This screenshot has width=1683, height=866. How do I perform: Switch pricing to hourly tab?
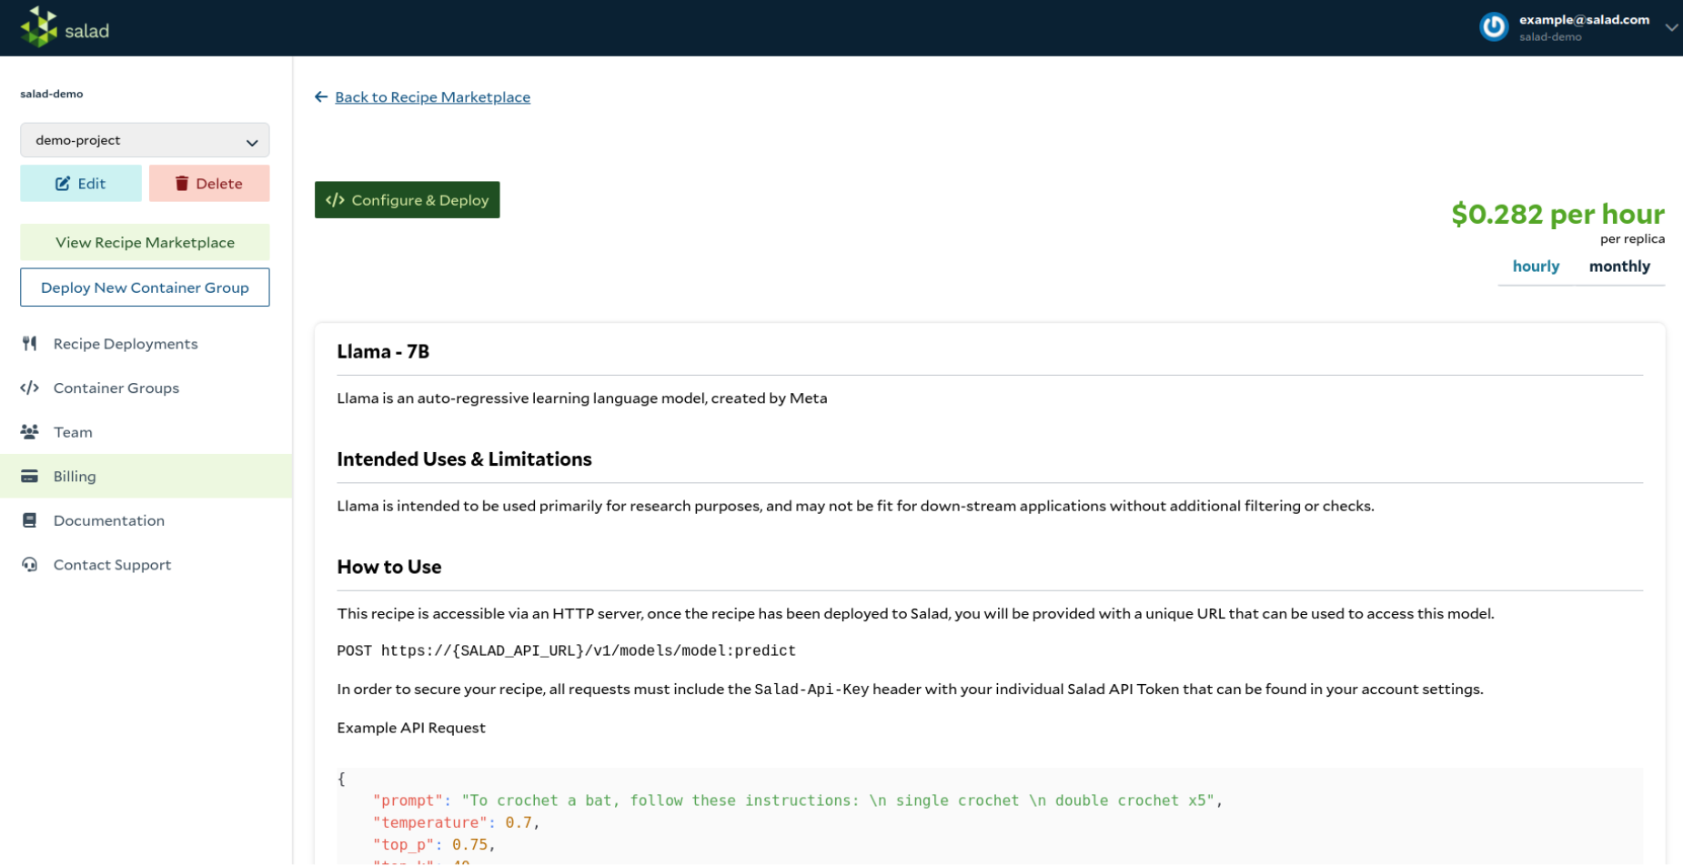1536,267
